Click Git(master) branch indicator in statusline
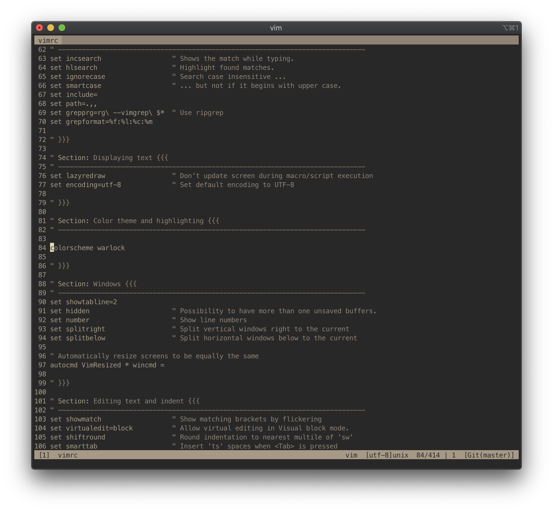Image resolution: width=553 pixels, height=511 pixels. pyautogui.click(x=489, y=455)
